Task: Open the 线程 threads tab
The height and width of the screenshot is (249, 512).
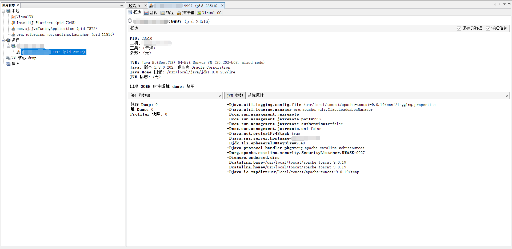Action: tap(167, 13)
